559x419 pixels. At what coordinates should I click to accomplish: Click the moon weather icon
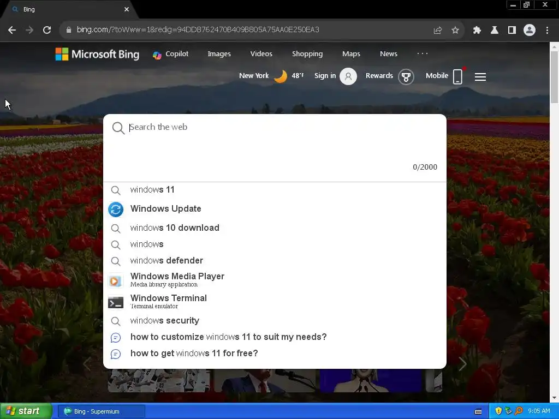(281, 76)
